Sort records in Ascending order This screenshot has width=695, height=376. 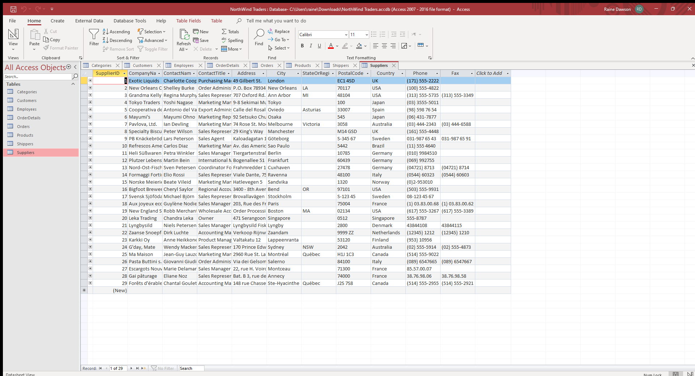click(x=116, y=32)
